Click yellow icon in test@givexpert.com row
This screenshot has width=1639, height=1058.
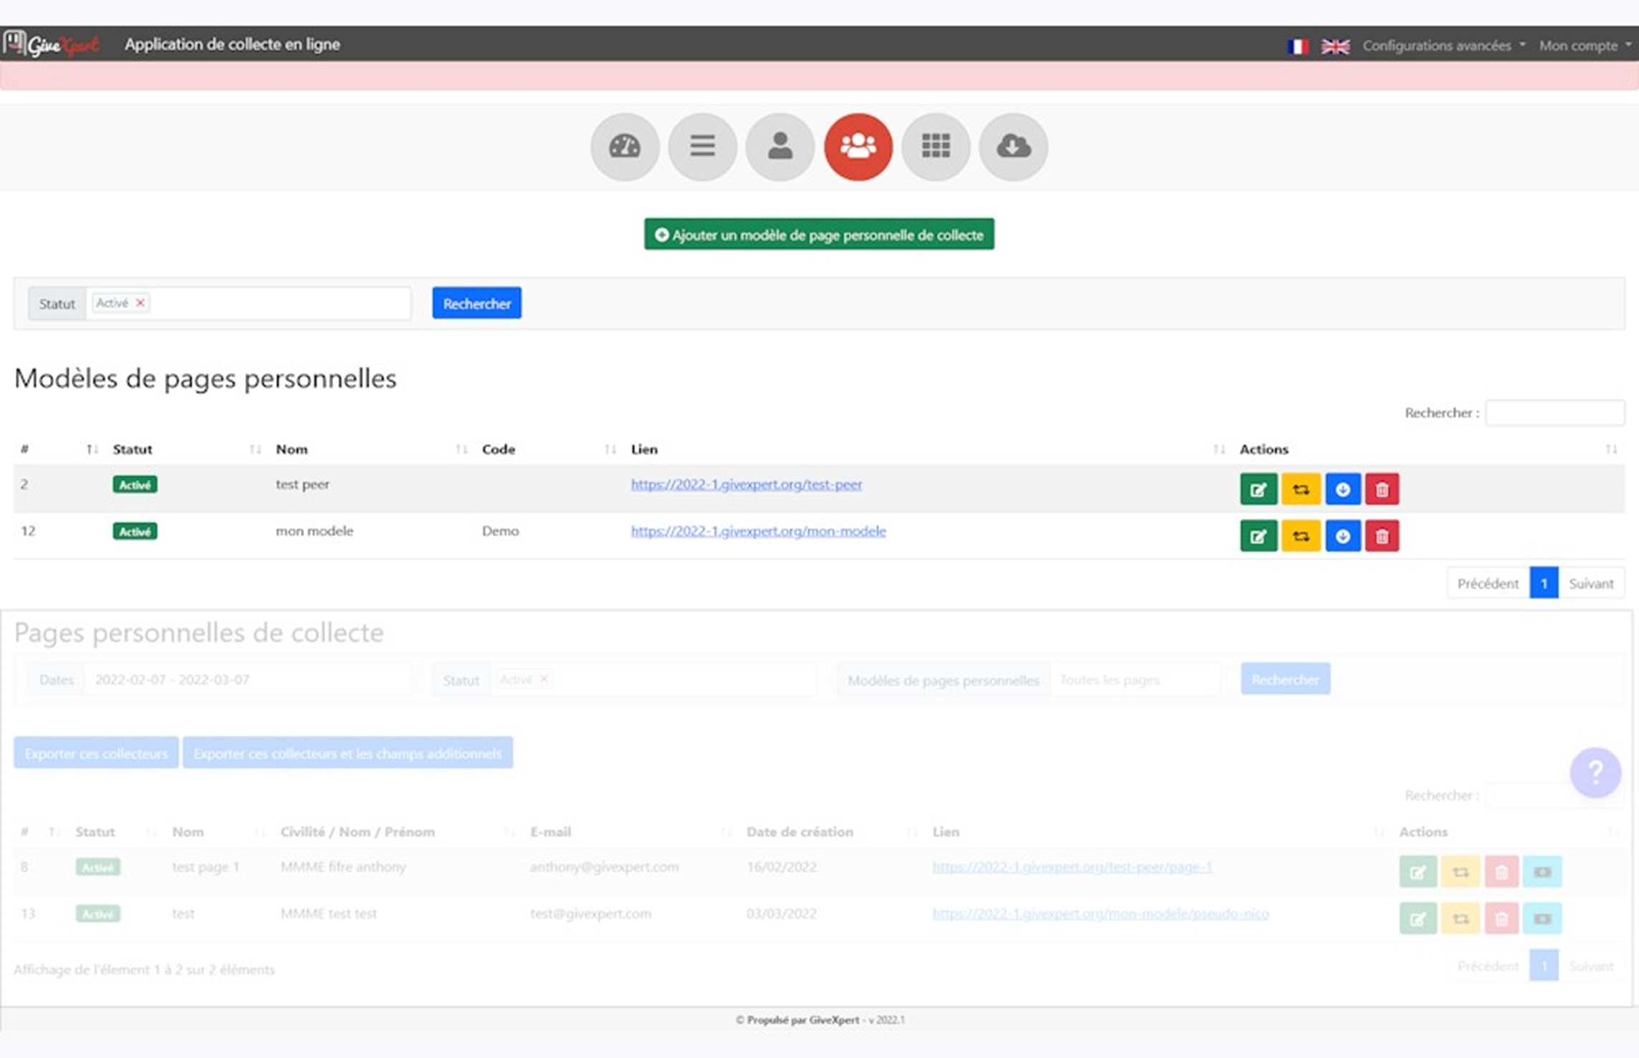coord(1461,918)
